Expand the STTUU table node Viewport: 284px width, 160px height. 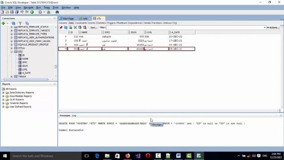coord(12,48)
